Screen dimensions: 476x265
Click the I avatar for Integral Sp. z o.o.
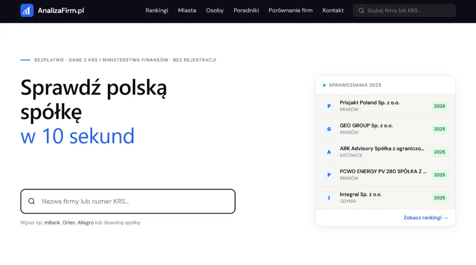329,198
